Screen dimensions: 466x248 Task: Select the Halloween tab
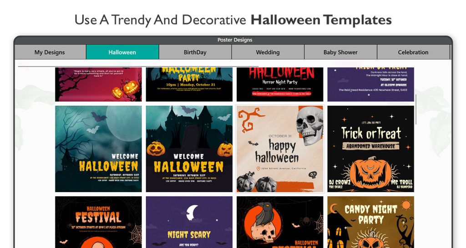122,52
